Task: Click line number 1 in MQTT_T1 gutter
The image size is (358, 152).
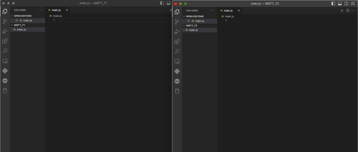Action: 54,20
